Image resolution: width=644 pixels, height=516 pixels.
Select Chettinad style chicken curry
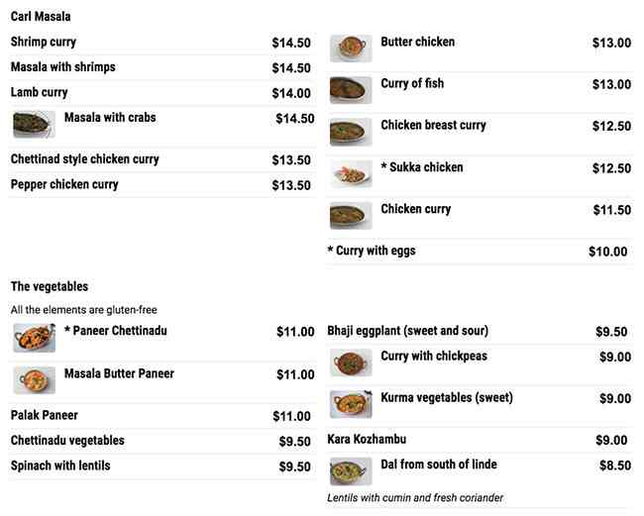pos(85,159)
